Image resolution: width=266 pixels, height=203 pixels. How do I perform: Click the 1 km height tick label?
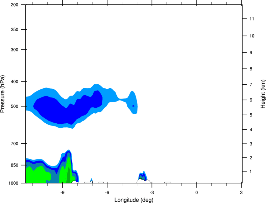point(251,171)
